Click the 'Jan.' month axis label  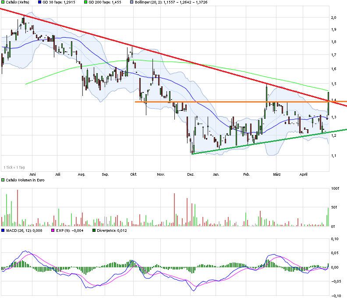(x=216, y=174)
